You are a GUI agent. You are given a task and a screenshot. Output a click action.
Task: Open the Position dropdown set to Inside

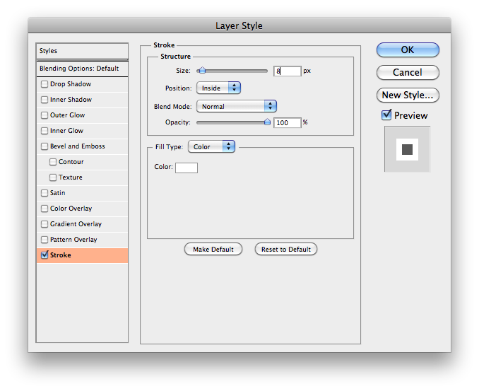pyautogui.click(x=219, y=88)
